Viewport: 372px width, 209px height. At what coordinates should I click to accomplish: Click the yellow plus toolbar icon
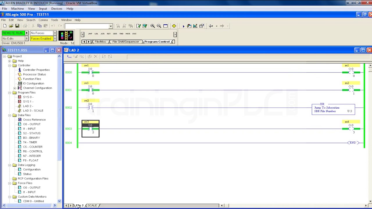pos(174,26)
